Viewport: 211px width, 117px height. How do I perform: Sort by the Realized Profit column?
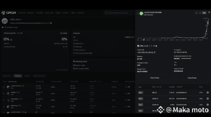(56, 82)
